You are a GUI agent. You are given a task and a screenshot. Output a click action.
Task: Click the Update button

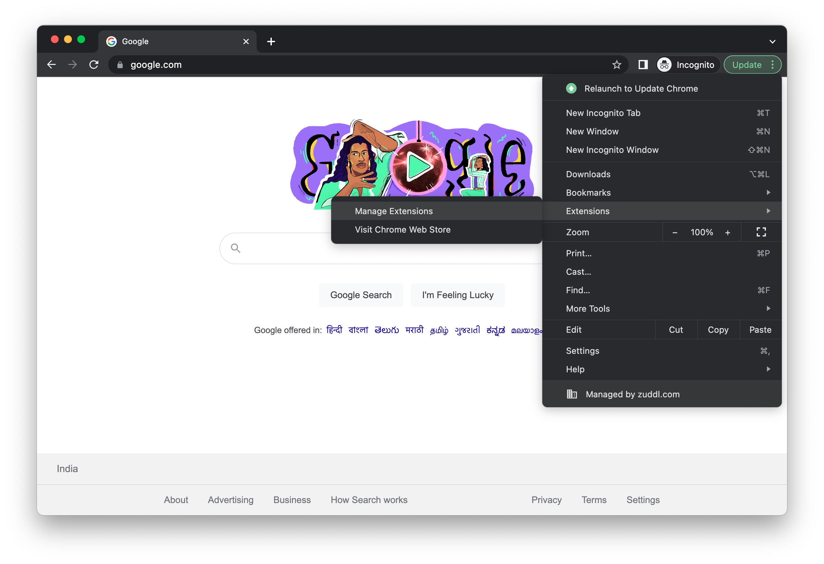(x=746, y=65)
